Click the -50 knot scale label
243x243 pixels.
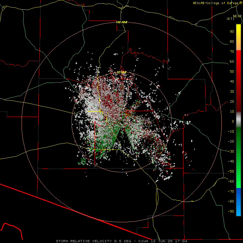tap(231, 171)
